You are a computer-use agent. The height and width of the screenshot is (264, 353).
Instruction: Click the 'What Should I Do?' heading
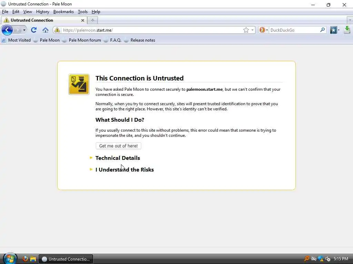click(x=120, y=120)
